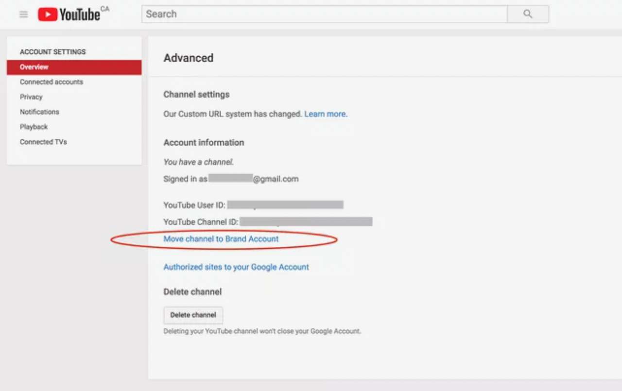Image resolution: width=622 pixels, height=391 pixels.
Task: Click the CA country label beside logo
Action: click(x=105, y=9)
